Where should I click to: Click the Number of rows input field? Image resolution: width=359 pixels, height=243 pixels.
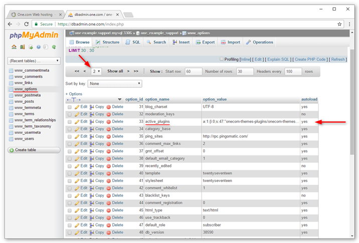coord(245,71)
